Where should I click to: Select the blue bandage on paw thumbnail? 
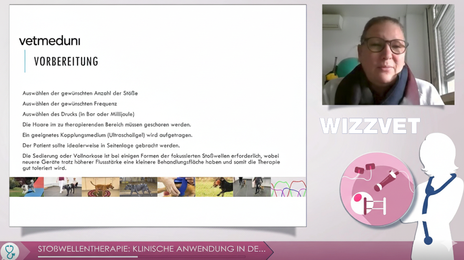click(176, 187)
